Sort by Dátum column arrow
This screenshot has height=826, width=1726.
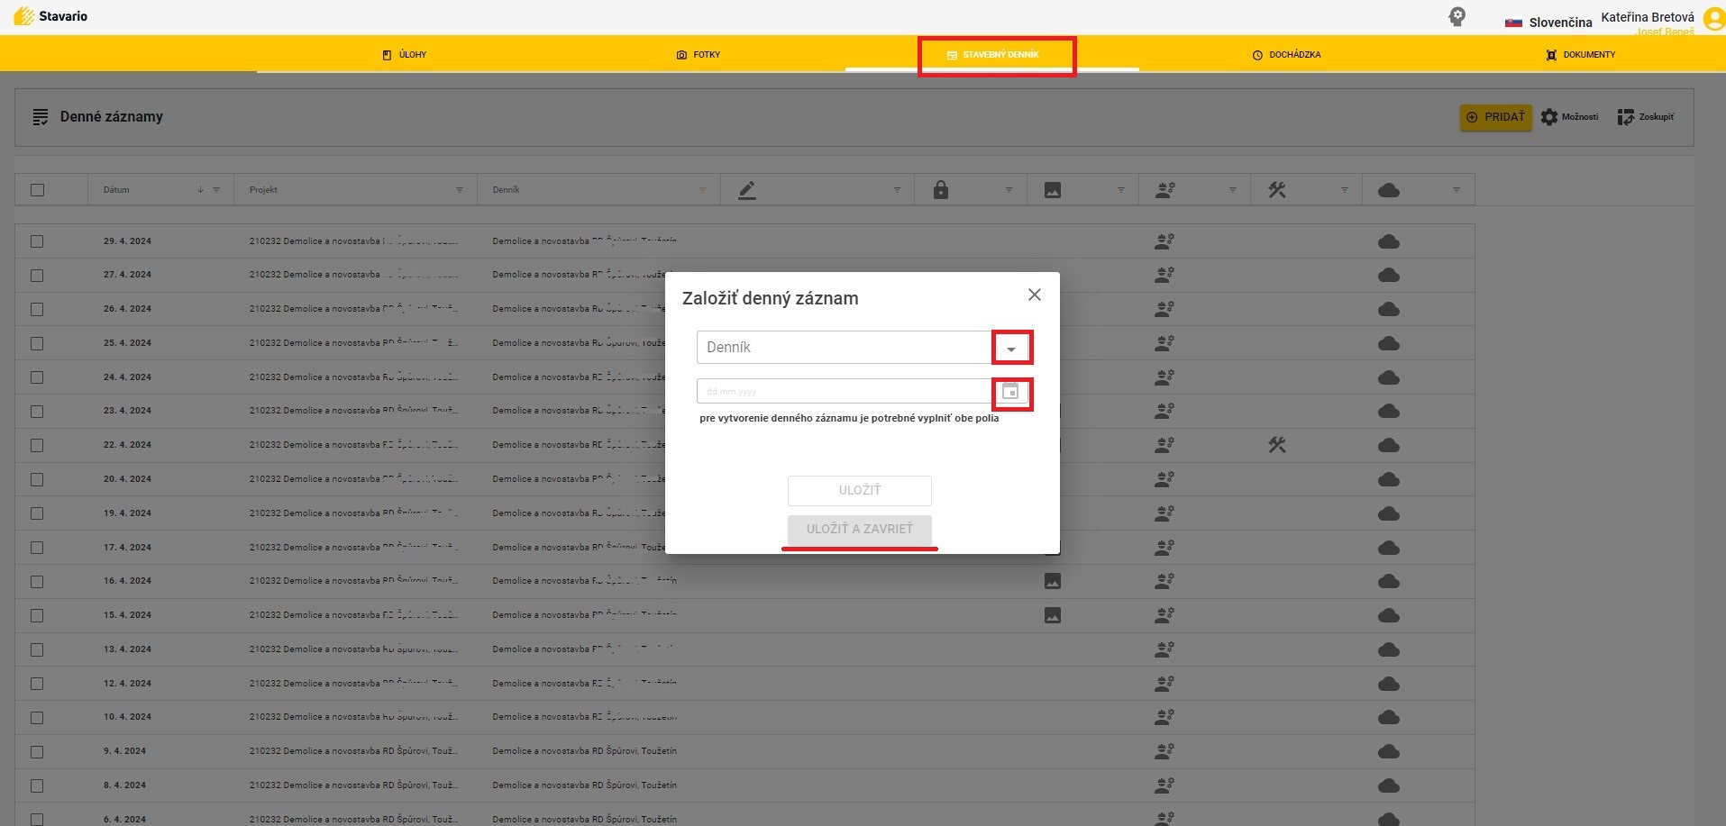pos(200,190)
